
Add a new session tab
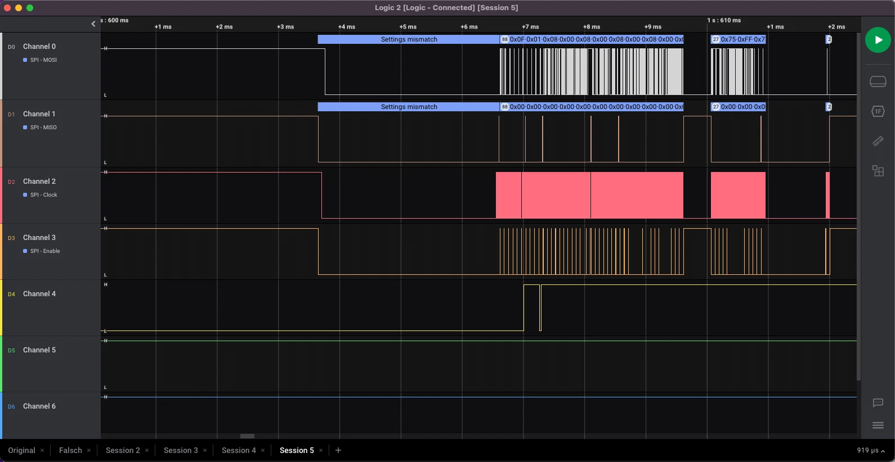click(338, 450)
